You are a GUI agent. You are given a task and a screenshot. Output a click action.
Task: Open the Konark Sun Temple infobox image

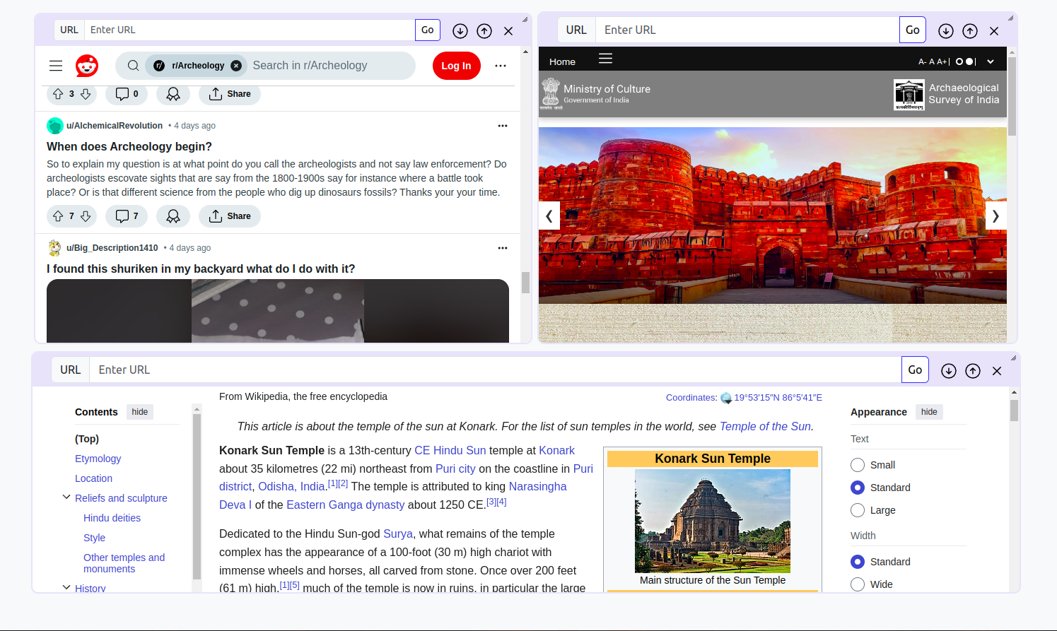(x=712, y=521)
